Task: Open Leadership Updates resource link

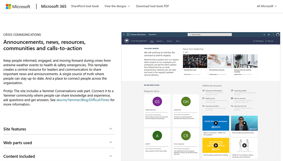Action: pos(240,91)
